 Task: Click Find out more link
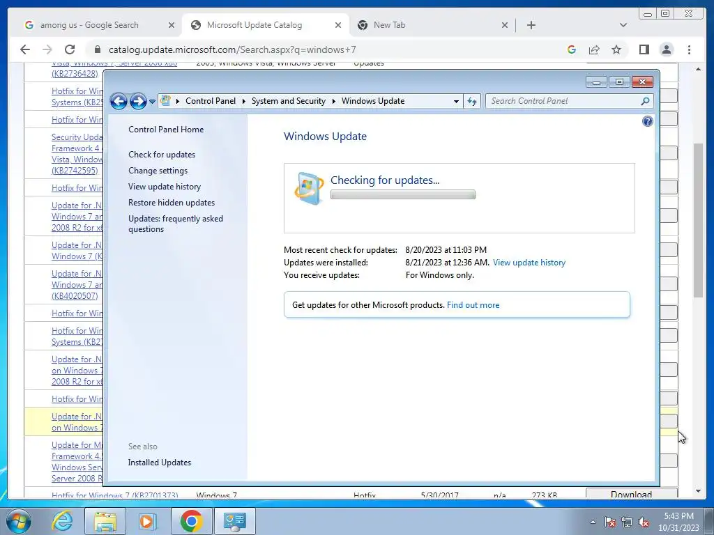(x=473, y=305)
